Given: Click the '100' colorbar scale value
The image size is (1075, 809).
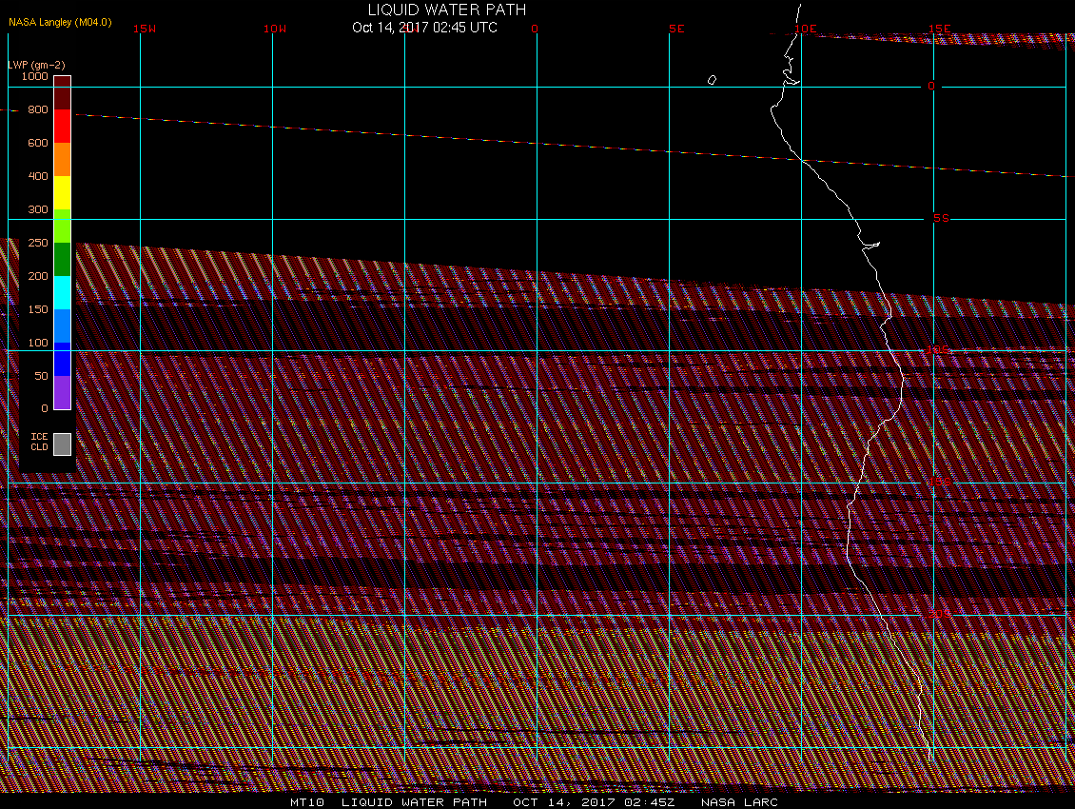Looking at the screenshot, I should (38, 343).
